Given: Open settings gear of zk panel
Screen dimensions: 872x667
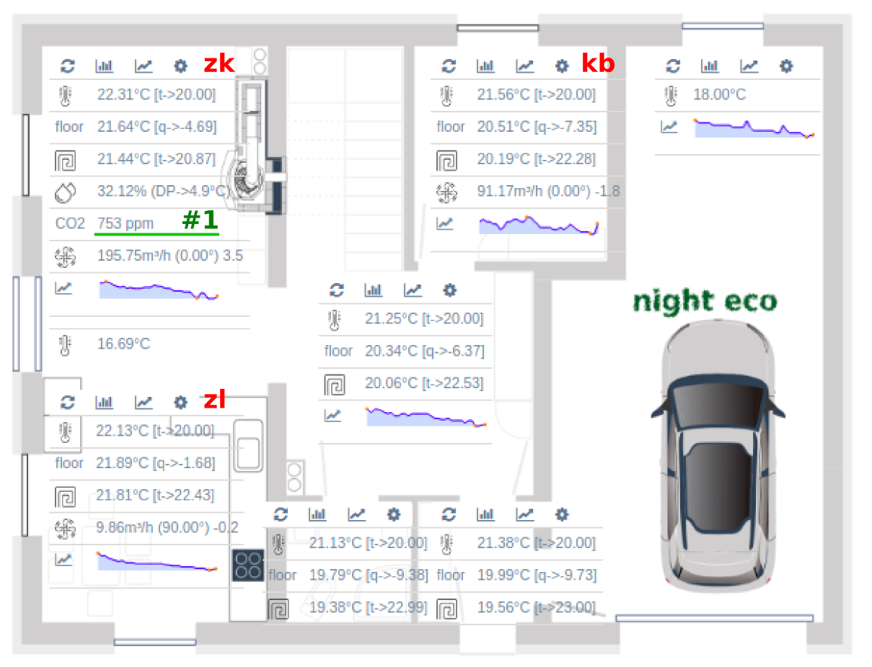Looking at the screenshot, I should pyautogui.click(x=180, y=66).
